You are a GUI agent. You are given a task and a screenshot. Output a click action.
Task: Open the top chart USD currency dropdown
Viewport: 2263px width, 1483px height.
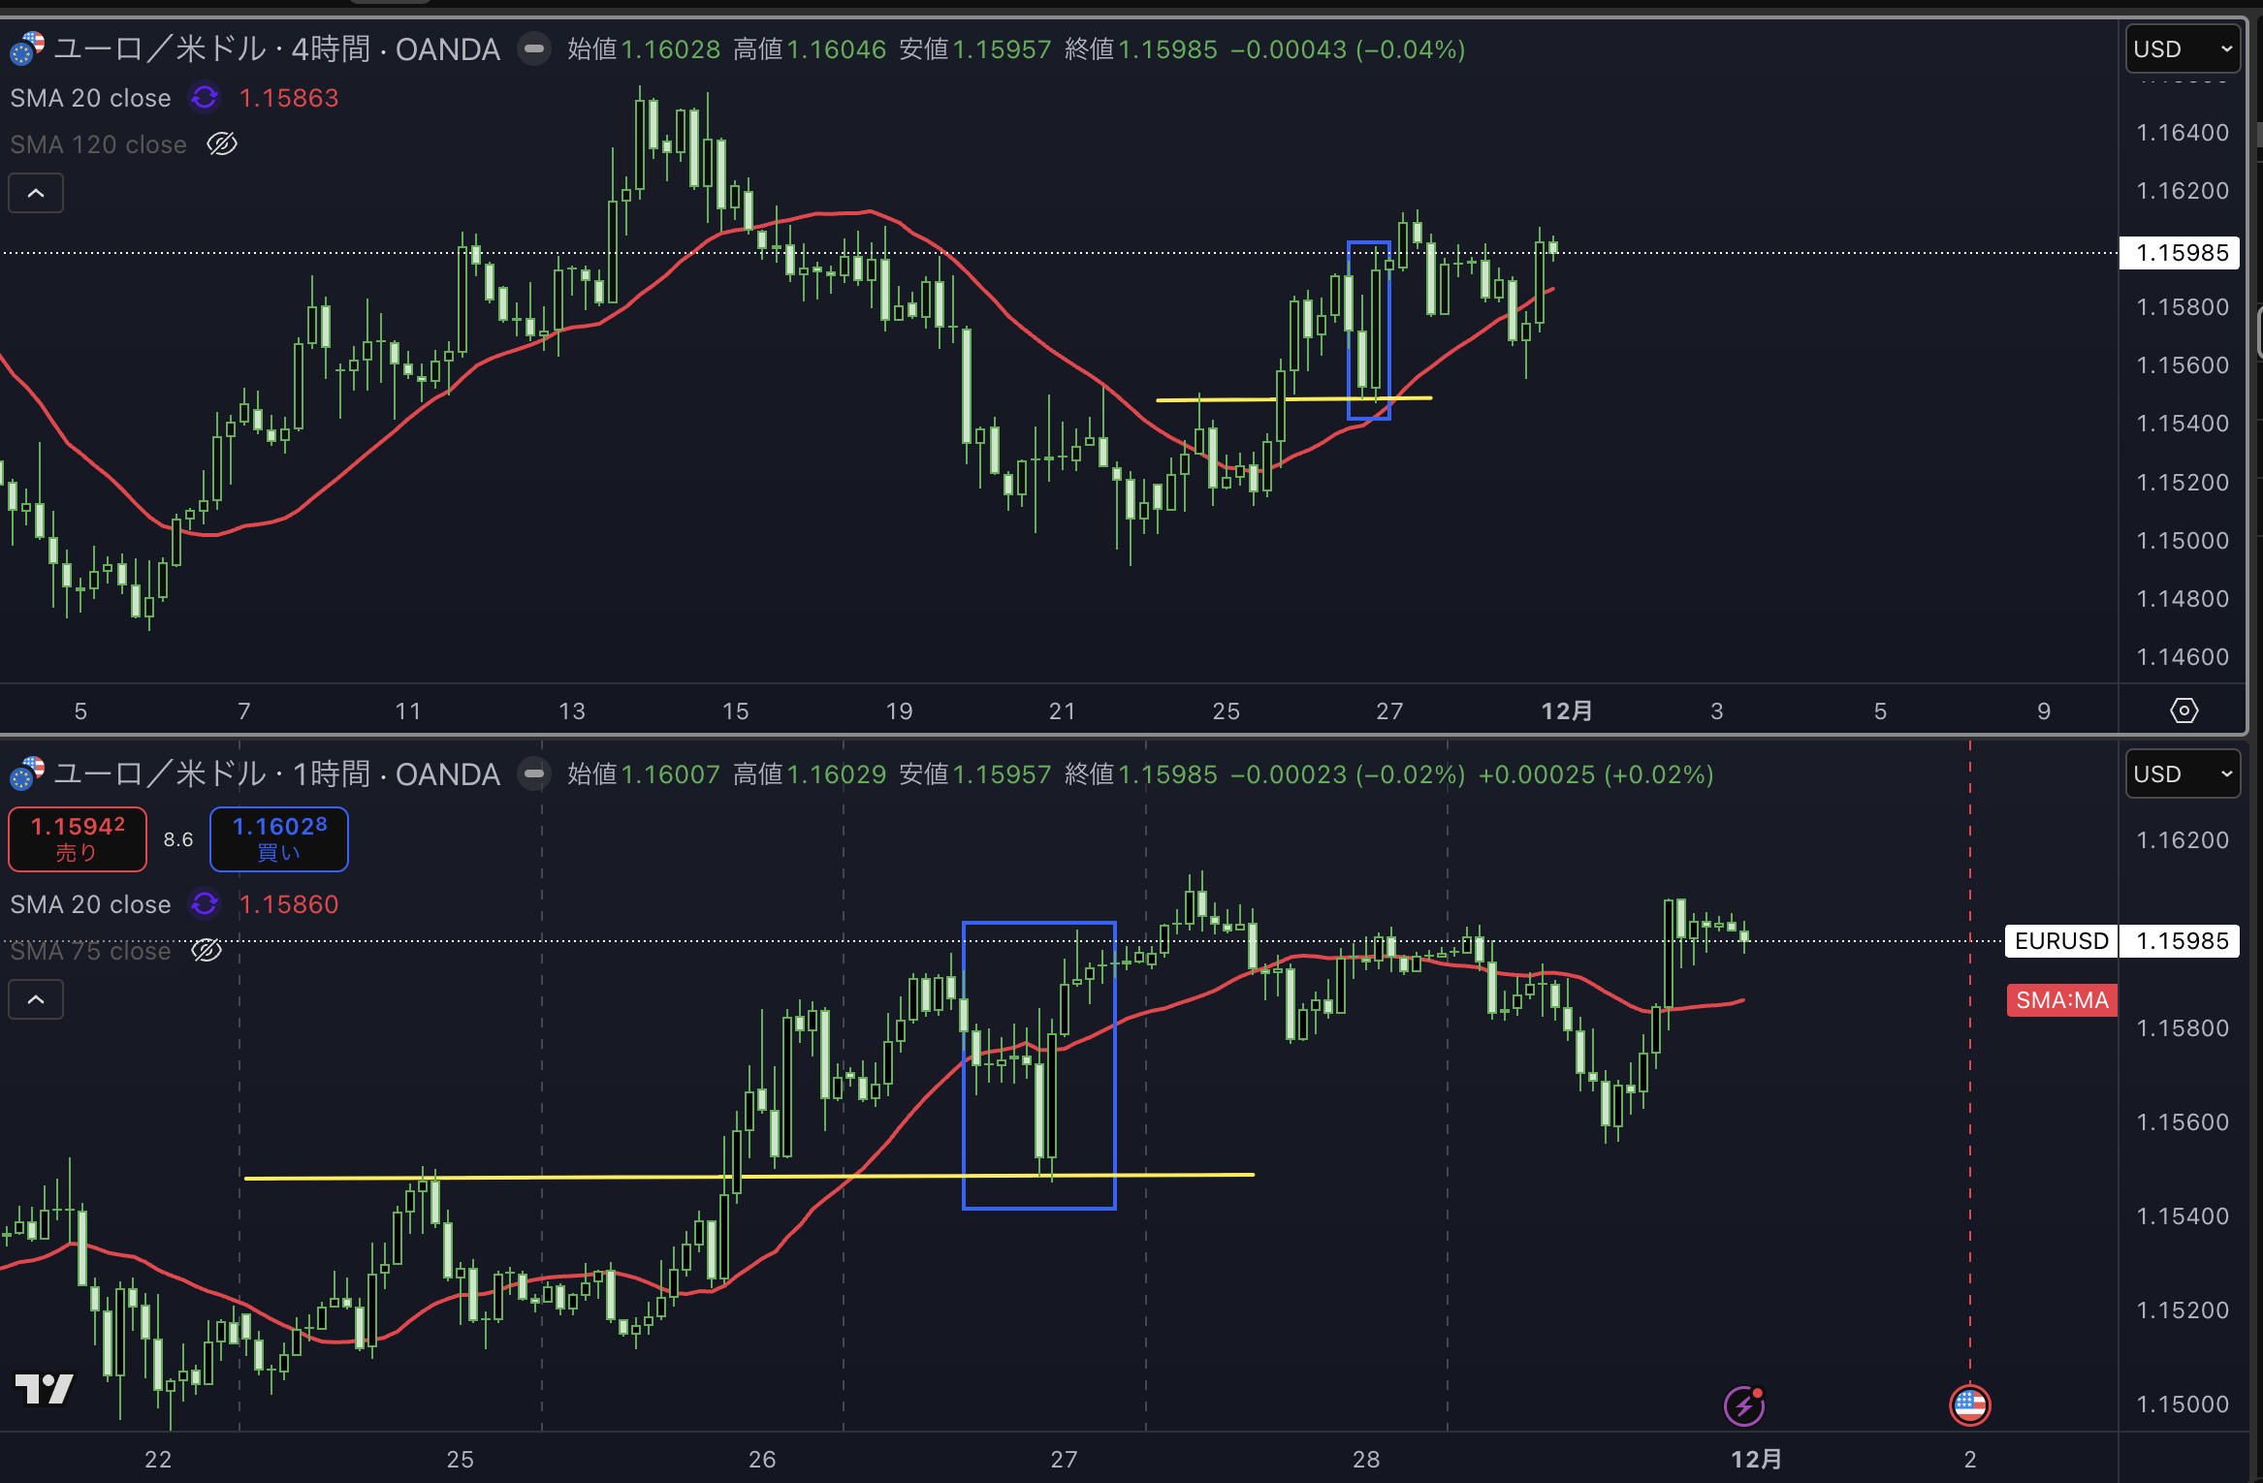[x=2183, y=49]
